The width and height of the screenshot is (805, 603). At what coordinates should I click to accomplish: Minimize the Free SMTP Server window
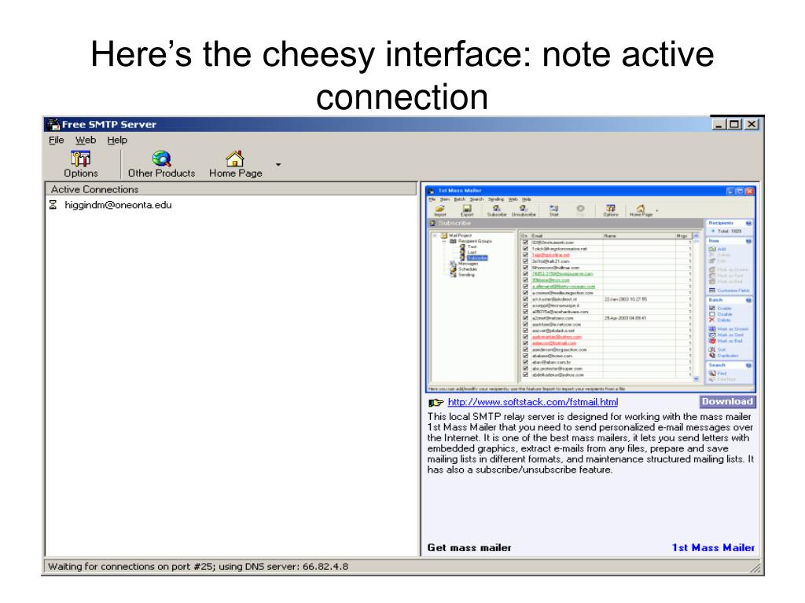[719, 124]
